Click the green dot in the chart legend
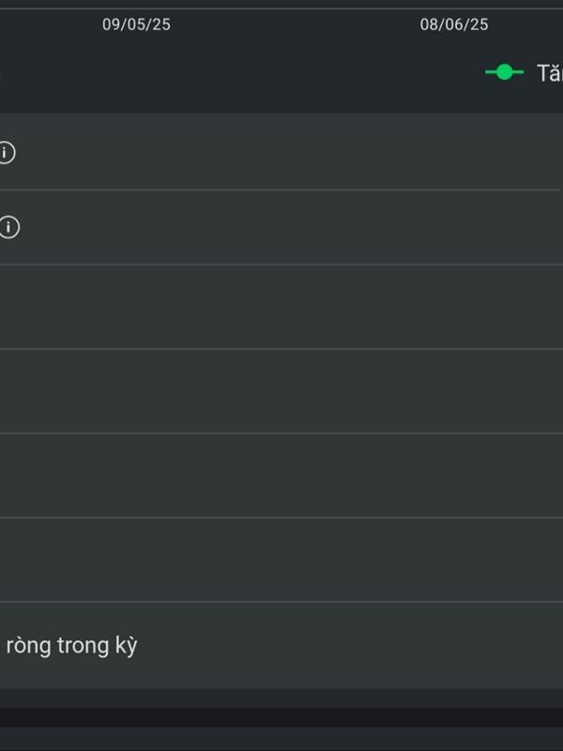563x751 pixels. tap(504, 73)
